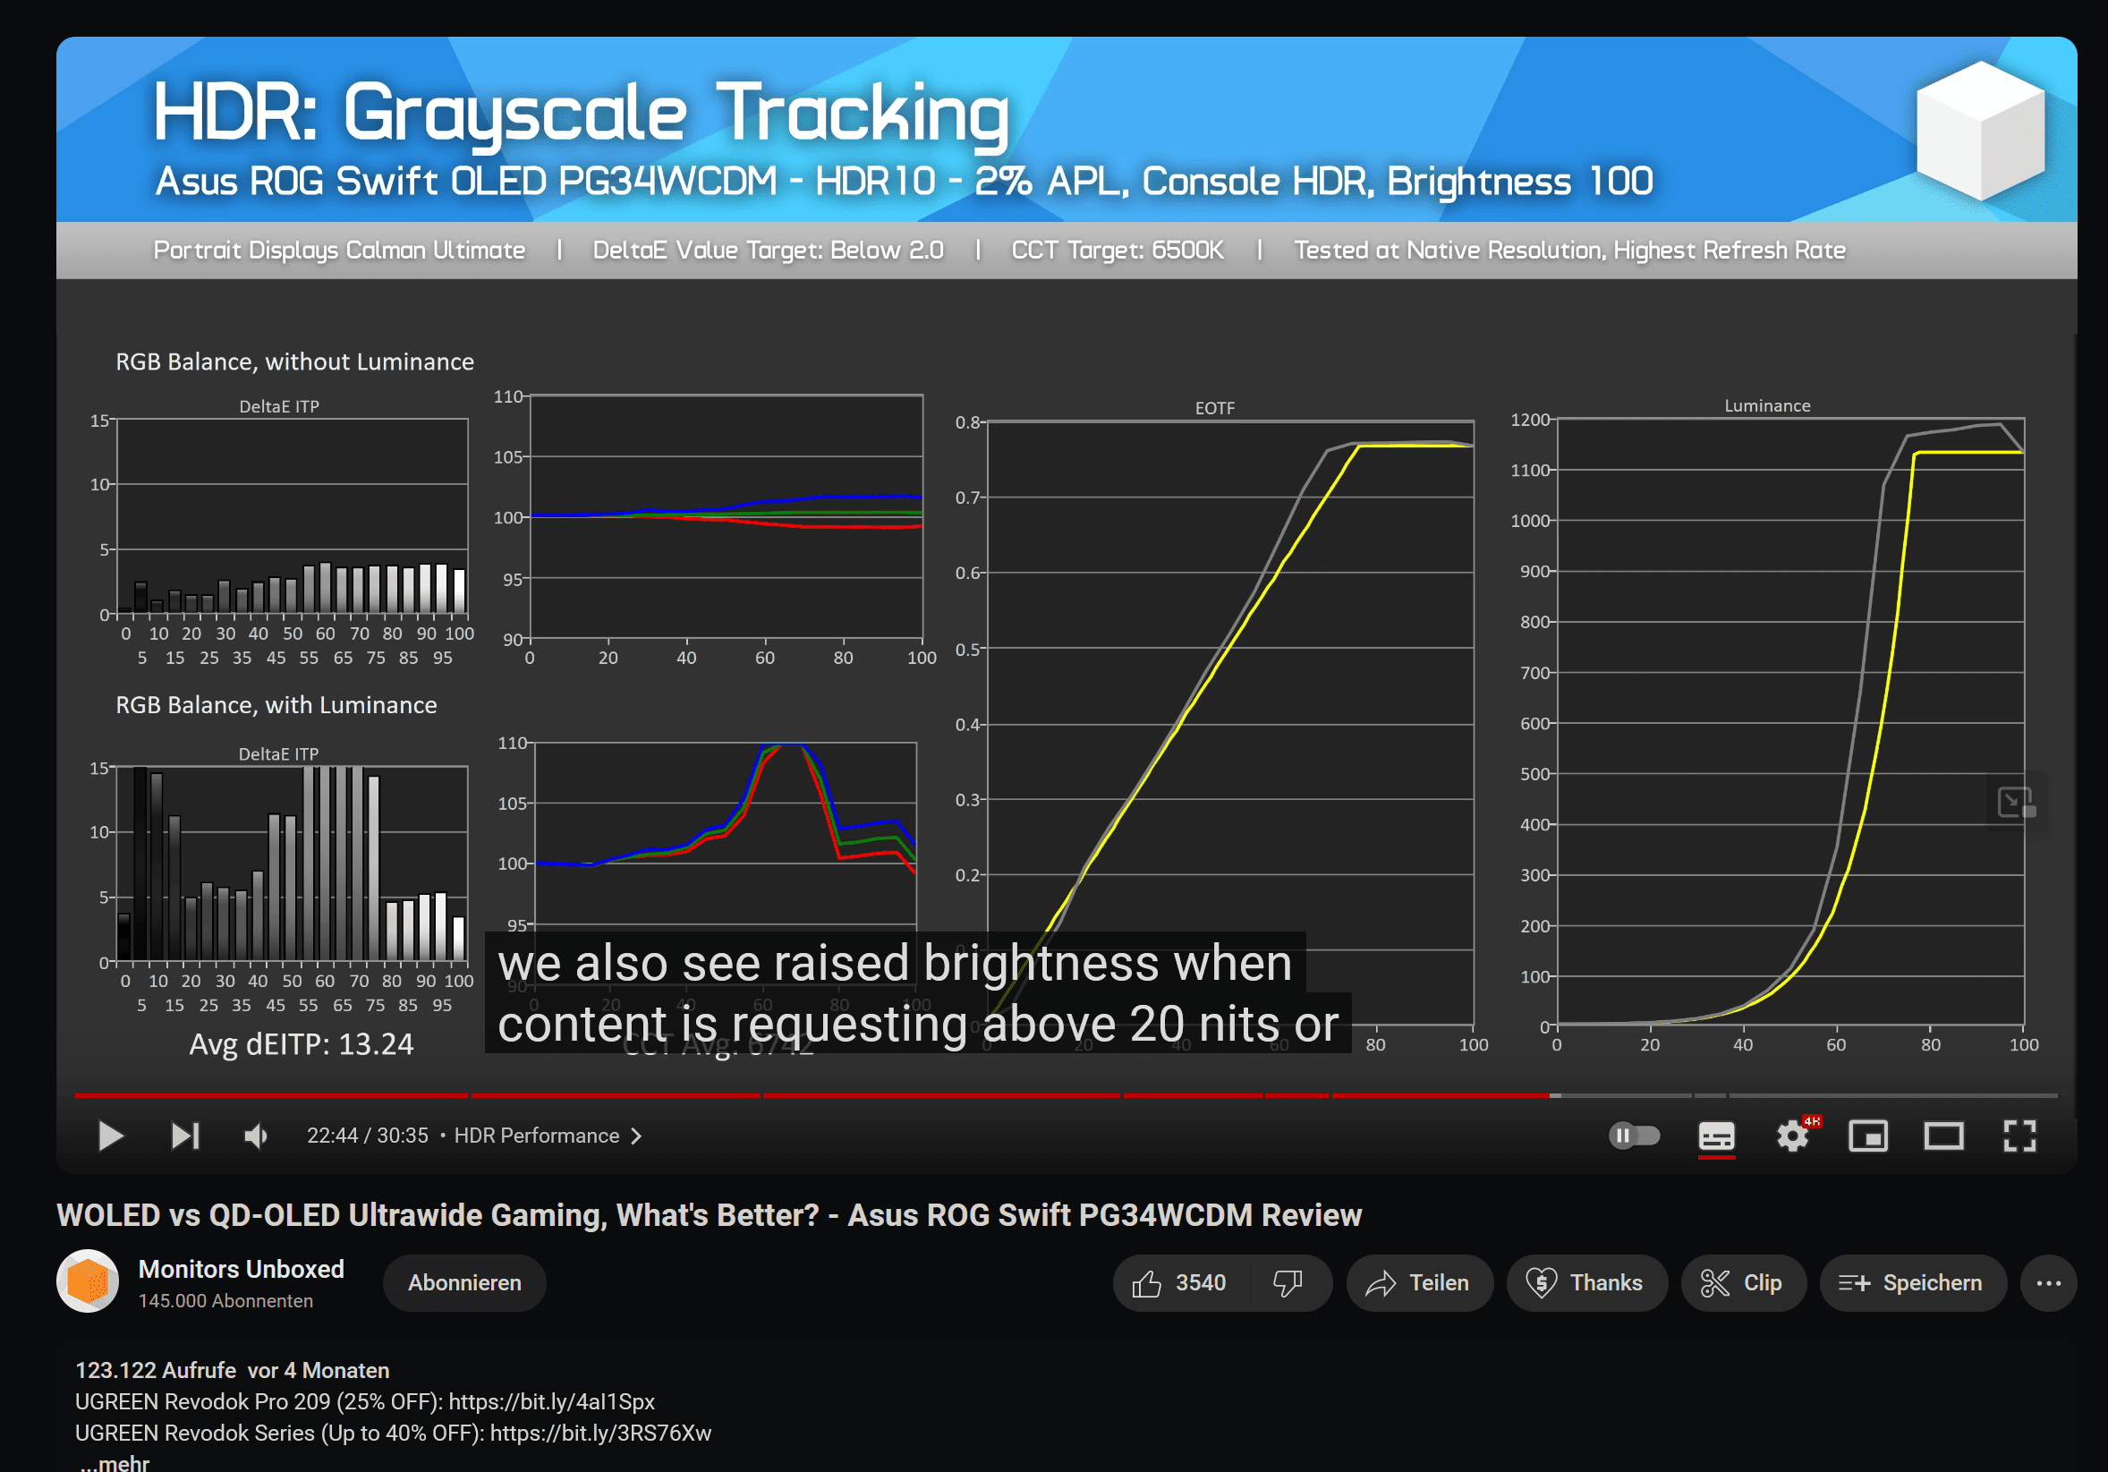
Task: Skip to the next video
Action: coord(184,1136)
